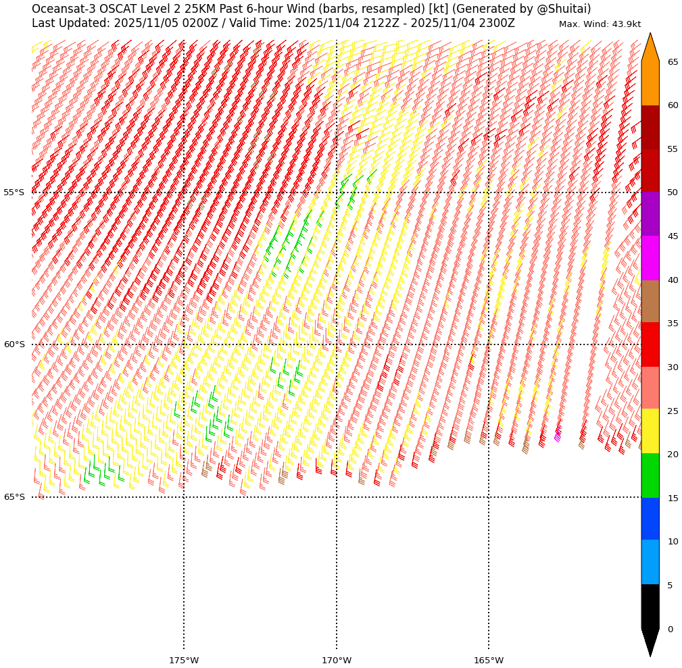The image size is (682, 668).
Task: Select the magenta 40-45 kt colorbar segment
Action: click(x=650, y=258)
